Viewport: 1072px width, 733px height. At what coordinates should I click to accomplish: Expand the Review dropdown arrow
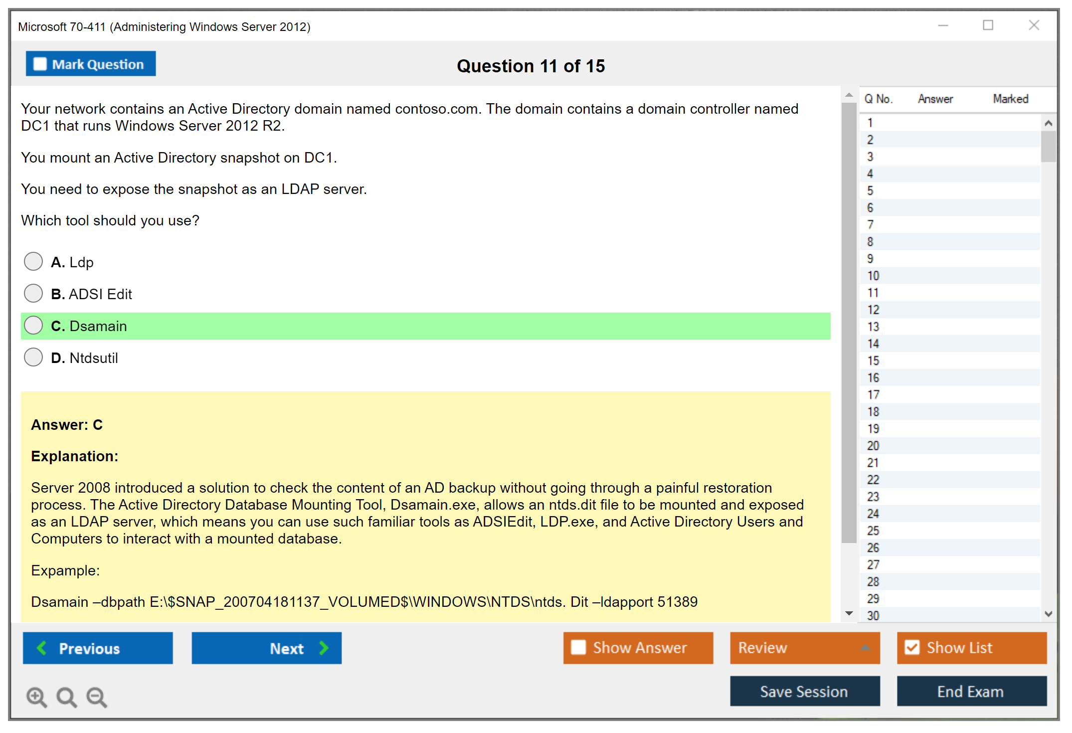865,647
